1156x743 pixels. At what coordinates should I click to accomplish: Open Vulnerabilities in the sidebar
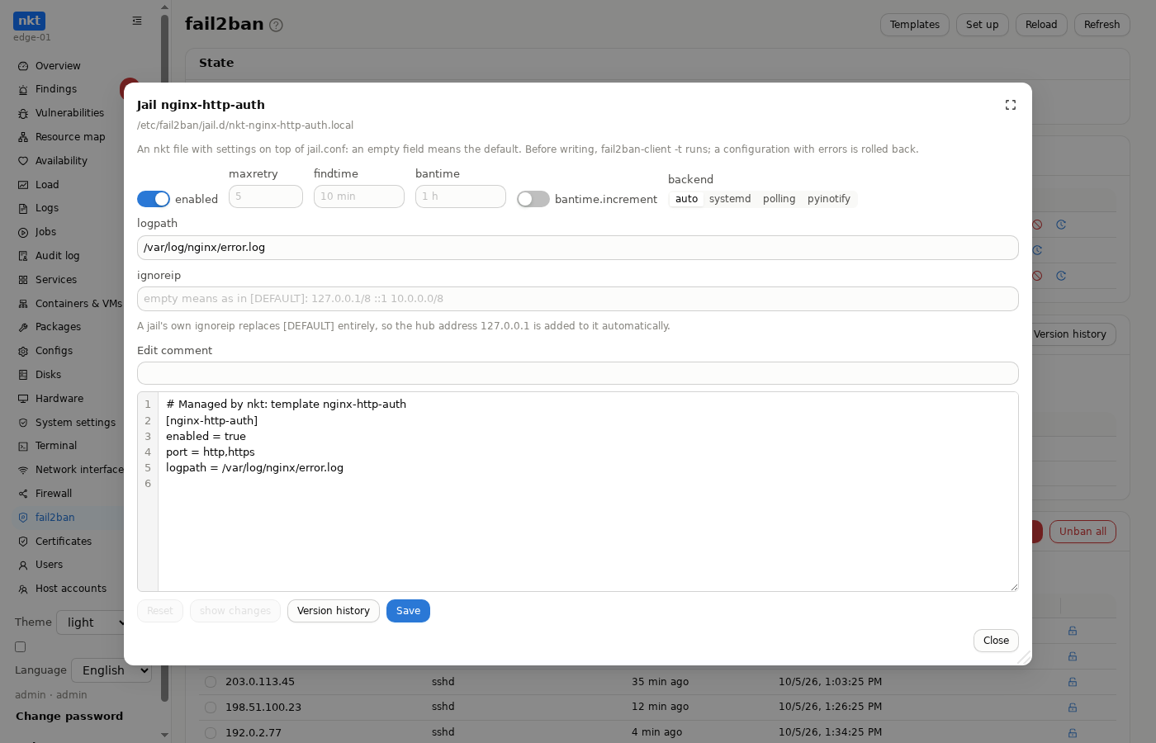point(69,113)
